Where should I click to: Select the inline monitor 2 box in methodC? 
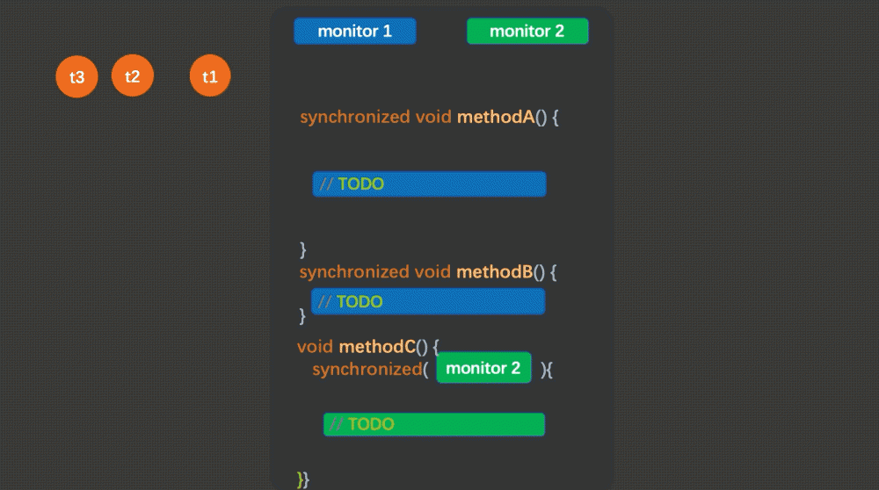coord(483,368)
